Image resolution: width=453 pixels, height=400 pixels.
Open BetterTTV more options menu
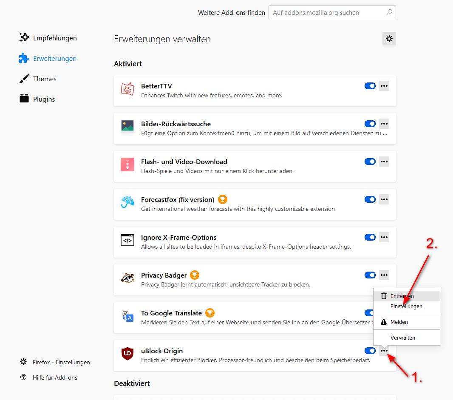click(x=384, y=86)
